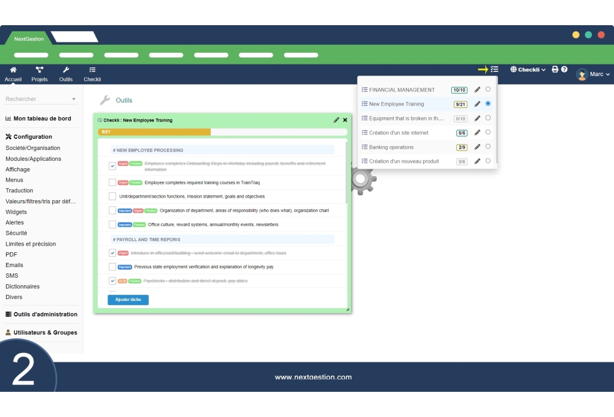The image size is (614, 417).
Task: Open the Checkli list icon next to yellow arrow
Action: 495,69
